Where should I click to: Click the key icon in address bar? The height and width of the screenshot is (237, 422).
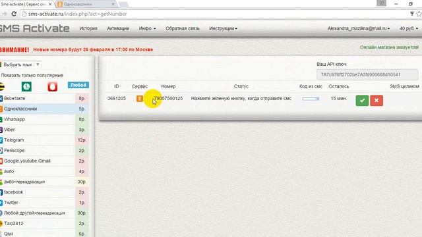coord(411,14)
